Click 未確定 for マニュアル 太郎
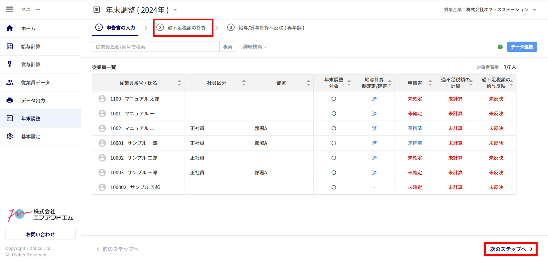This screenshot has height=262, width=548. pyautogui.click(x=415, y=99)
